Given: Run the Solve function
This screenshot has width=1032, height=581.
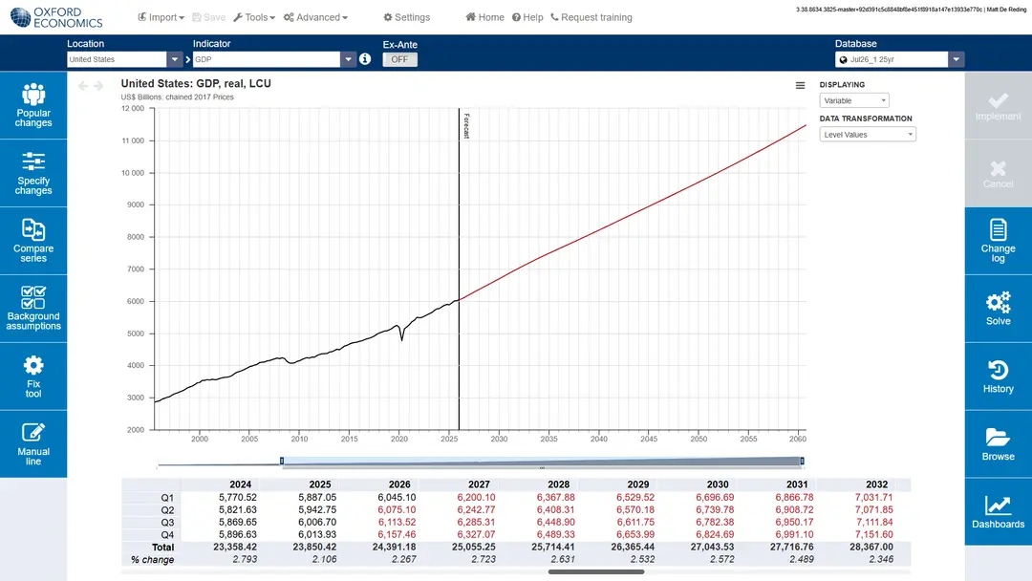Looking at the screenshot, I should click(998, 309).
